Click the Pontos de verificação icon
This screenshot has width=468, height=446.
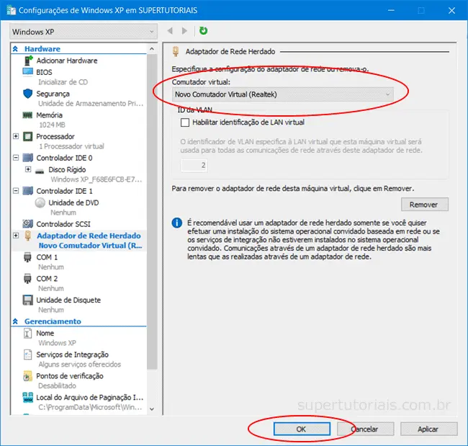(27, 376)
